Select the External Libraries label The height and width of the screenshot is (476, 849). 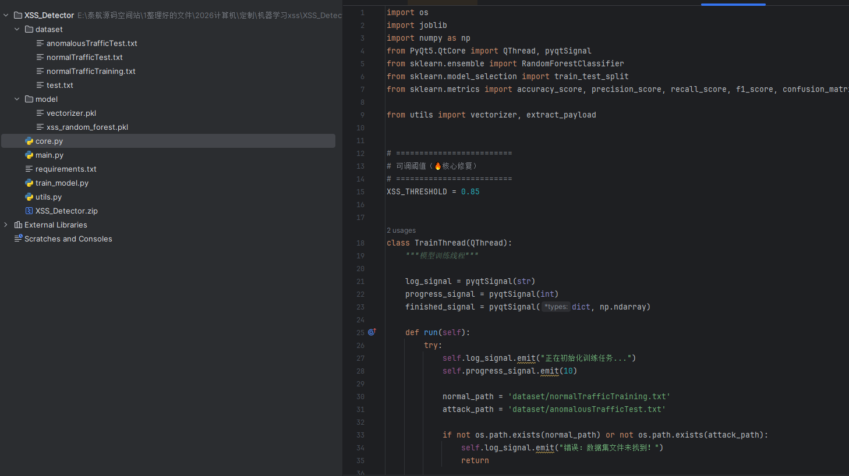coord(56,225)
